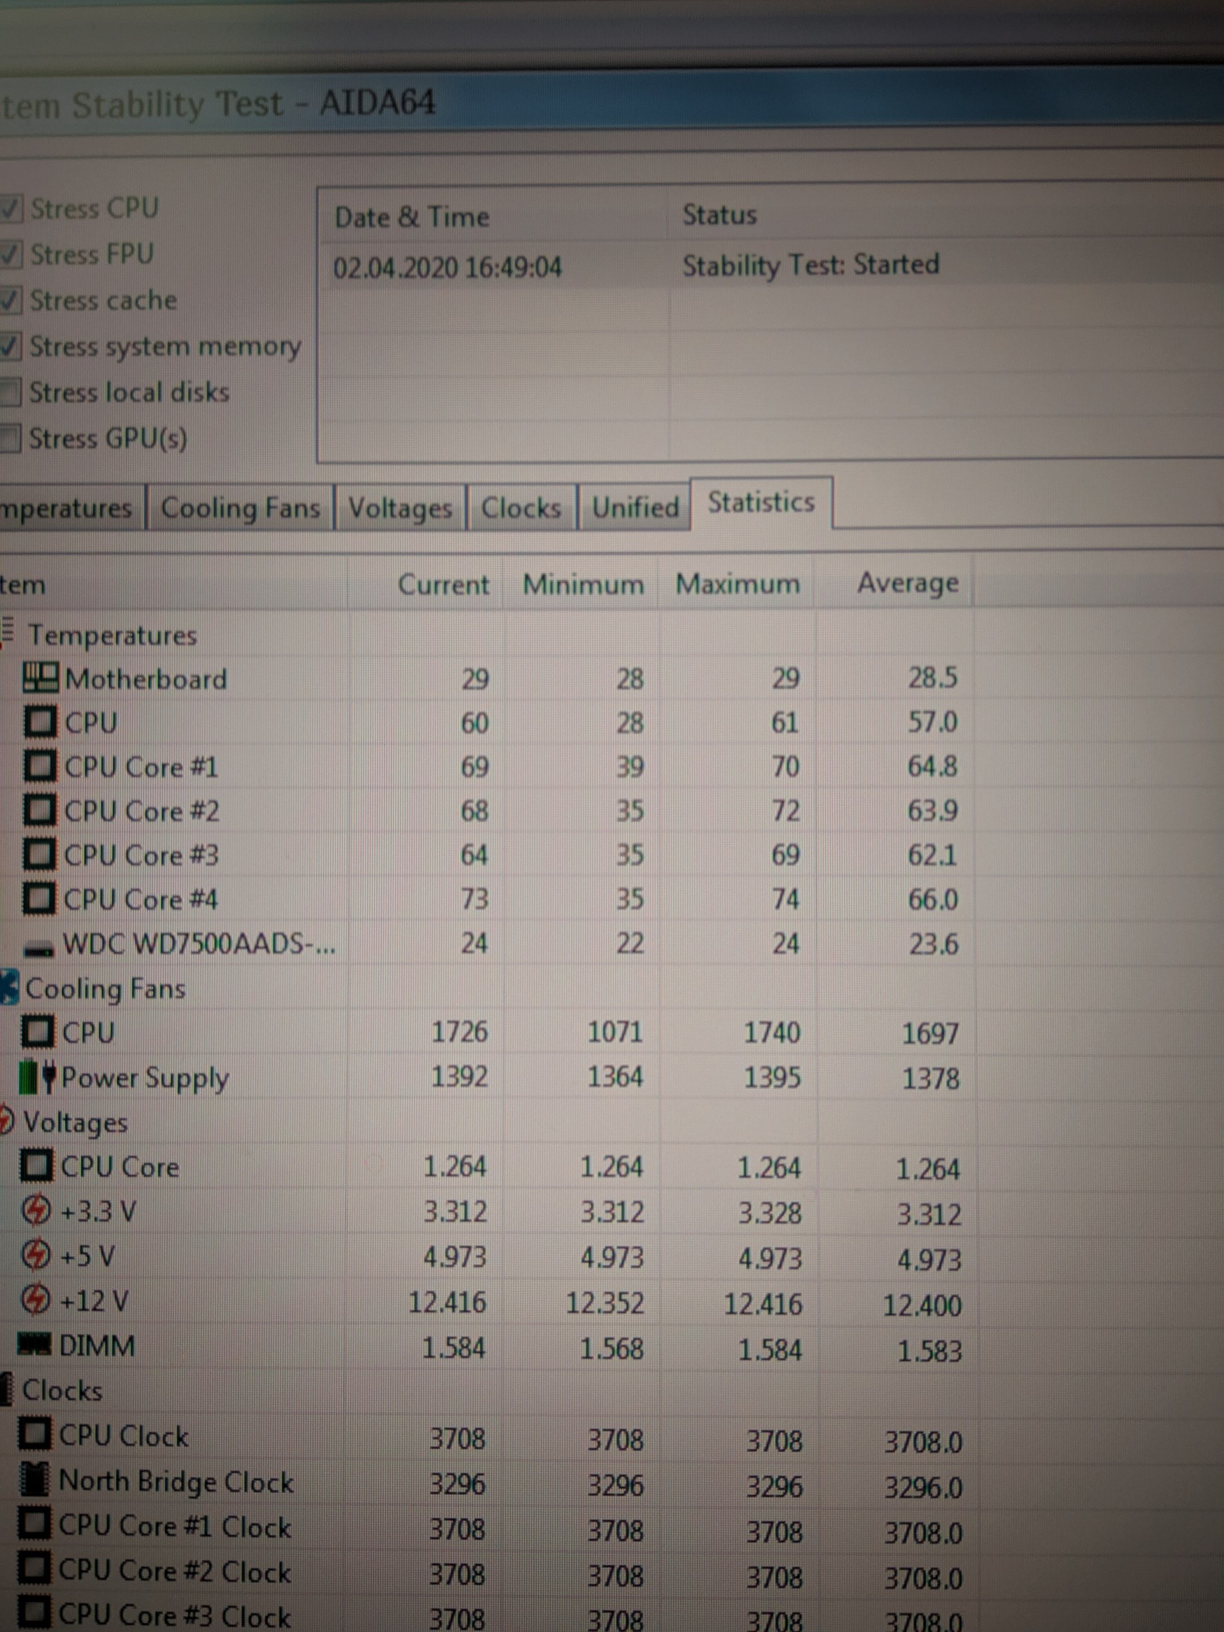Collapse the Voltages group

pyautogui.click(x=6, y=1120)
